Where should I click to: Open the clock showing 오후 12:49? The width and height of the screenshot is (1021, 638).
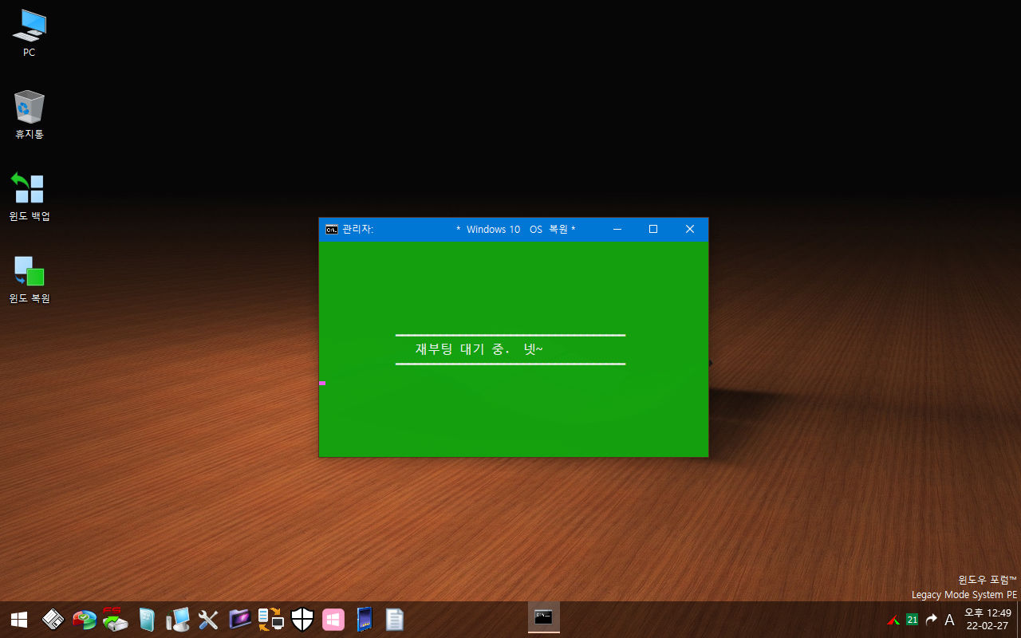point(987,620)
